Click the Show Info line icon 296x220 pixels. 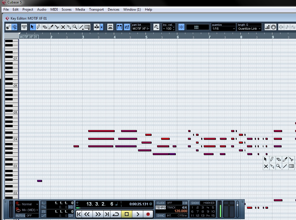pos(24,27)
